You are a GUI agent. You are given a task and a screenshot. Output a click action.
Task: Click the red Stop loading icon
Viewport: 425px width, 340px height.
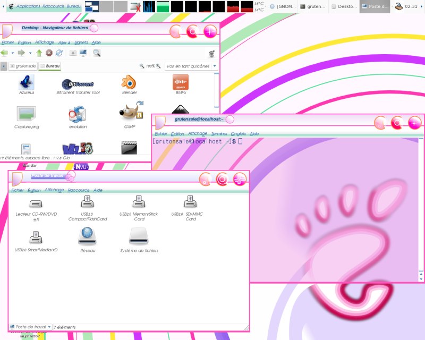click(x=49, y=53)
